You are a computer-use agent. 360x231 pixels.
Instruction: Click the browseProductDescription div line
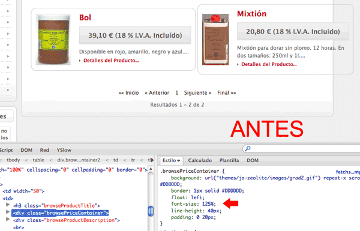pos(67,220)
